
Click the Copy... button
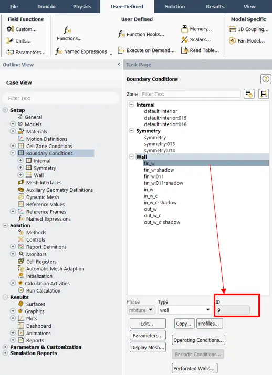click(184, 324)
